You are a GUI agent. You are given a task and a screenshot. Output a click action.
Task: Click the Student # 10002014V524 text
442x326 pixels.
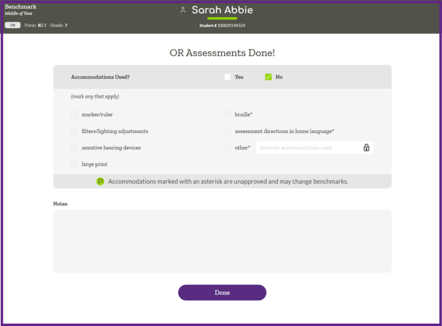pos(222,26)
